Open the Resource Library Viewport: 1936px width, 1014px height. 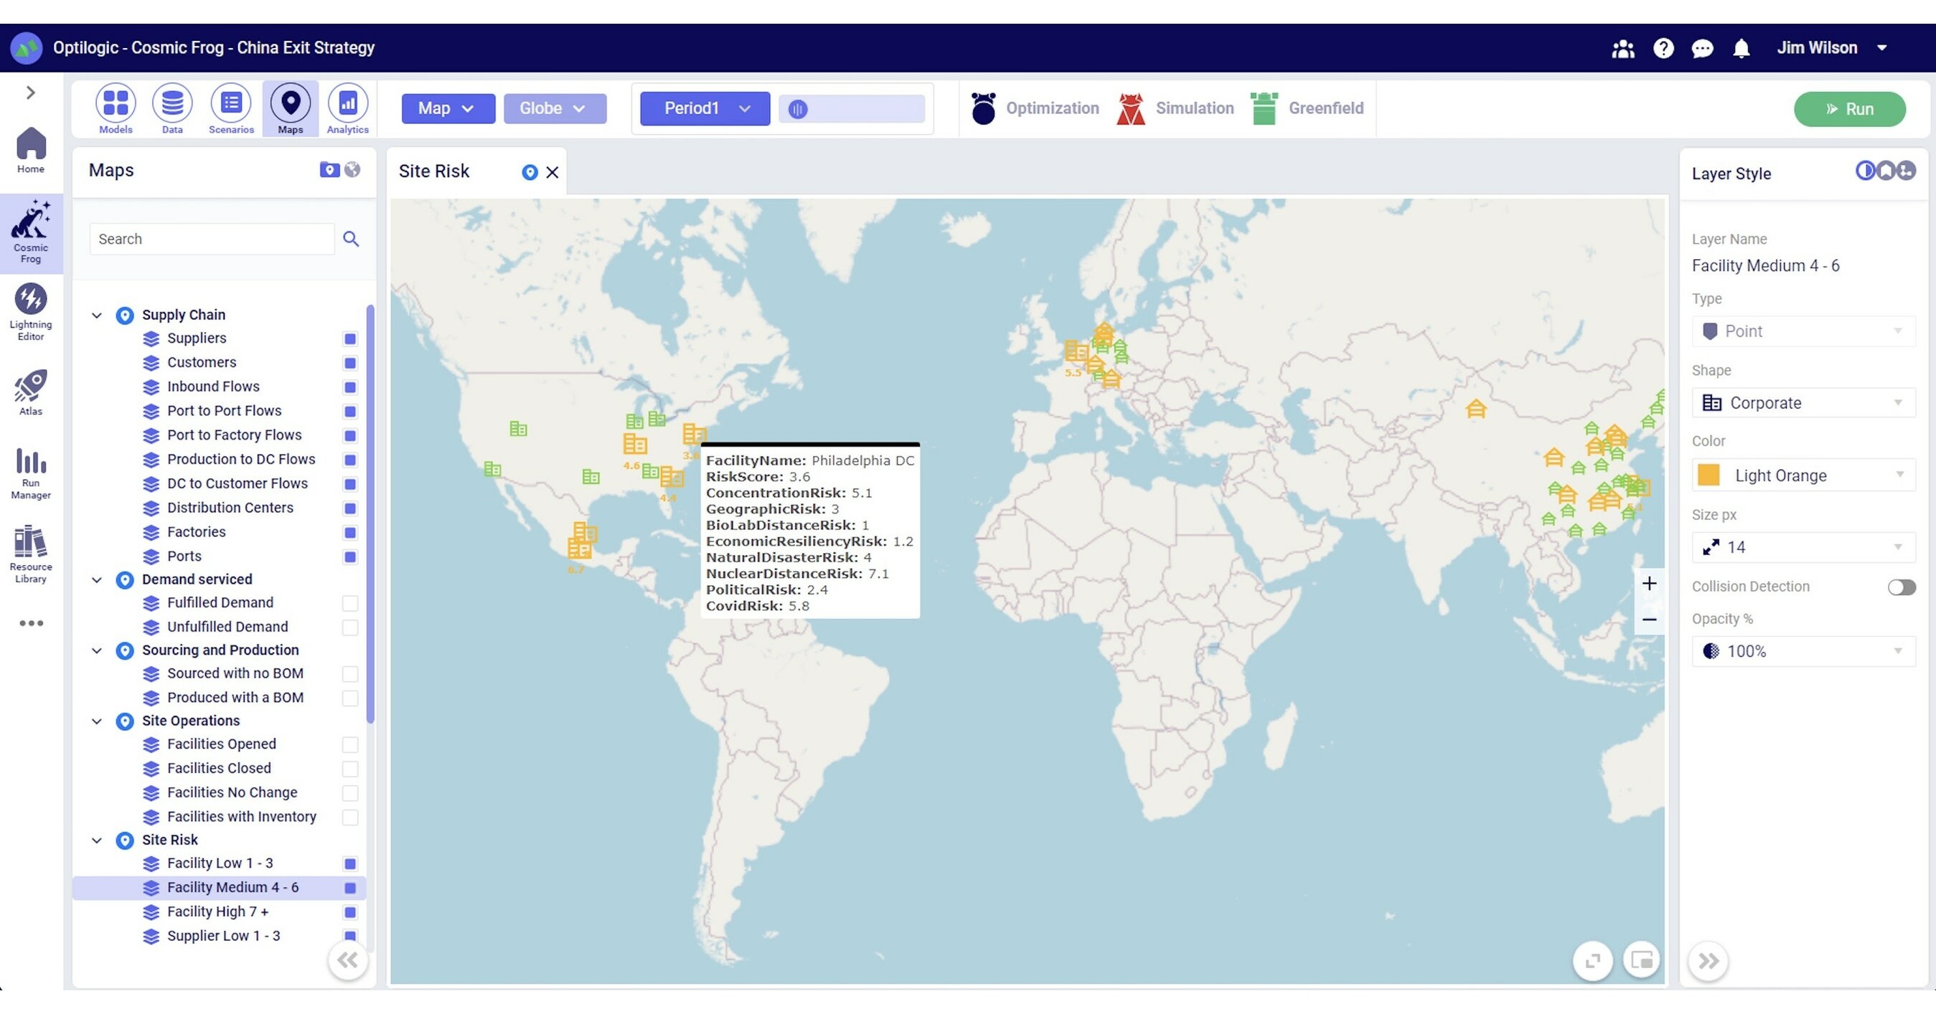(x=31, y=552)
